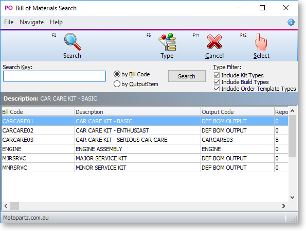Image resolution: width=306 pixels, height=231 pixels.
Task: Click the grey Search button beside radio options
Action: [x=187, y=76]
